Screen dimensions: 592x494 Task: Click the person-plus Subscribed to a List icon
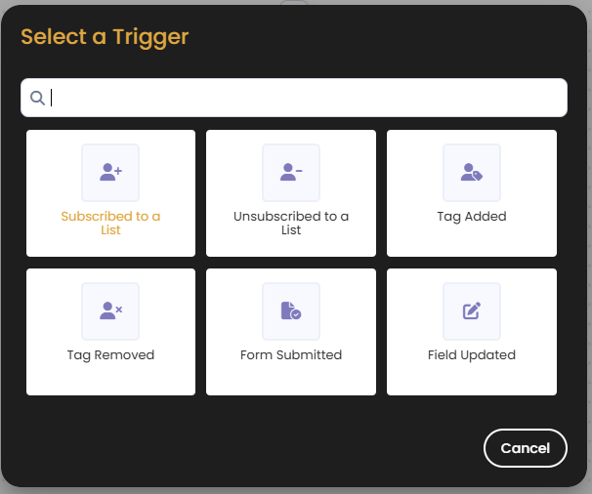click(x=110, y=173)
